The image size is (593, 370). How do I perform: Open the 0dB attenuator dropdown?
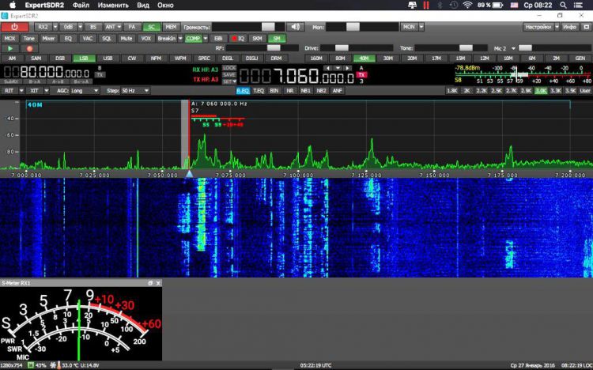[x=80, y=27]
